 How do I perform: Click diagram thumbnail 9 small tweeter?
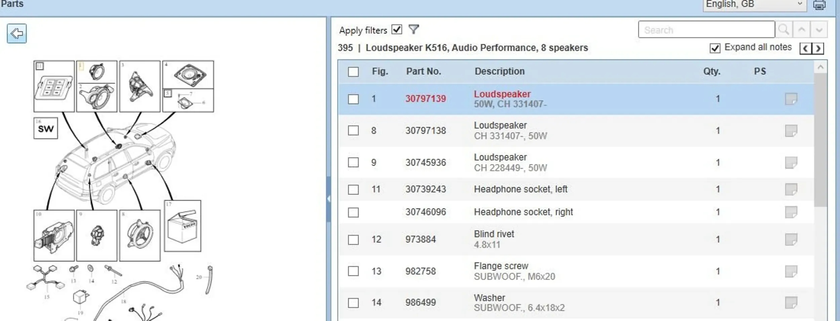[97, 235]
